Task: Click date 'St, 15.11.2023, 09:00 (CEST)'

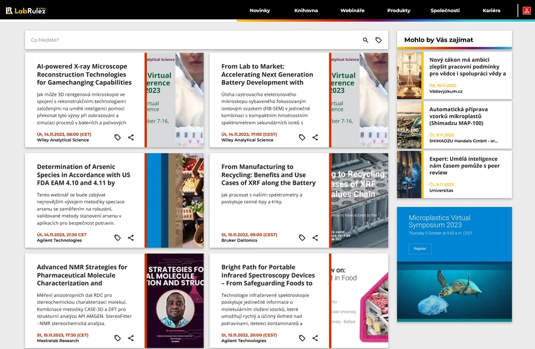Action: pyautogui.click(x=249, y=235)
